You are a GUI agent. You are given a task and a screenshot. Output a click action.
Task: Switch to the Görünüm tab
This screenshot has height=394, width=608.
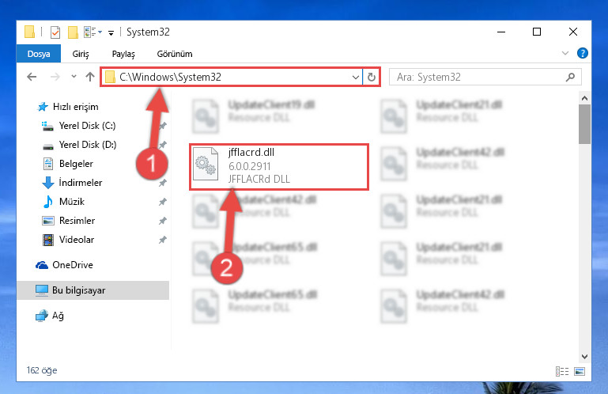point(175,54)
